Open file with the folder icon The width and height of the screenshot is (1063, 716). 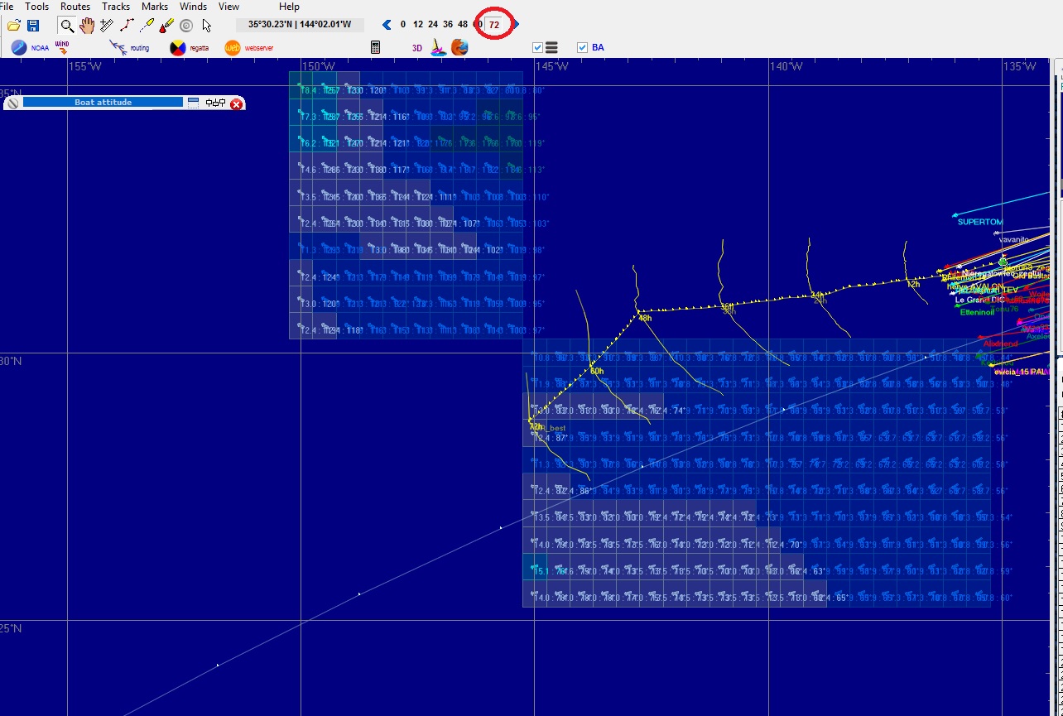[x=13, y=25]
